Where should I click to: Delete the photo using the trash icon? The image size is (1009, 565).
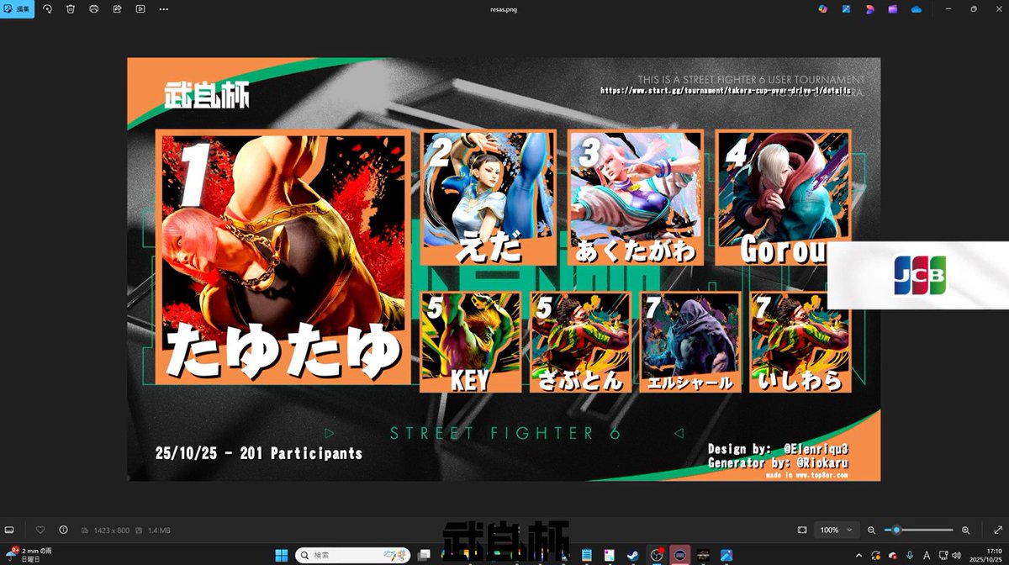pyautogui.click(x=71, y=9)
